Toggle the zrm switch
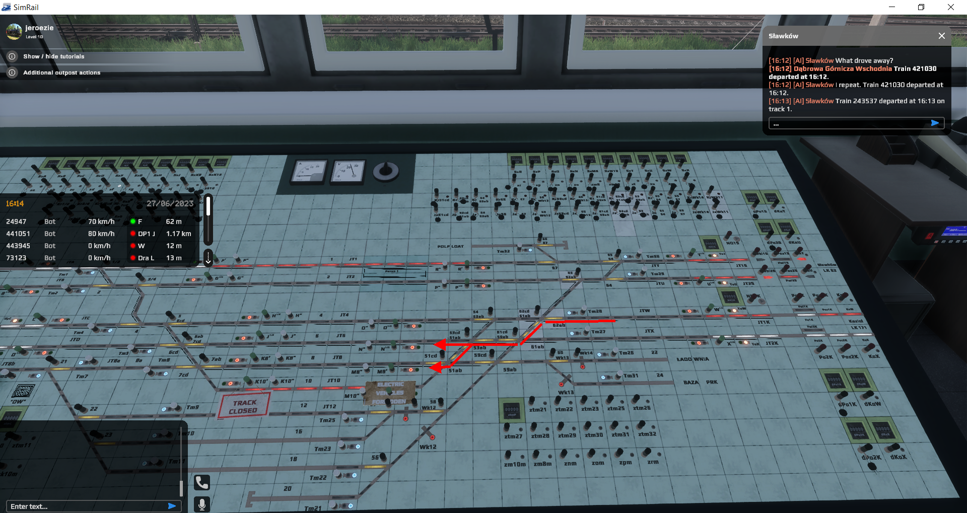Viewport: 967px width, 513px height. 647,452
